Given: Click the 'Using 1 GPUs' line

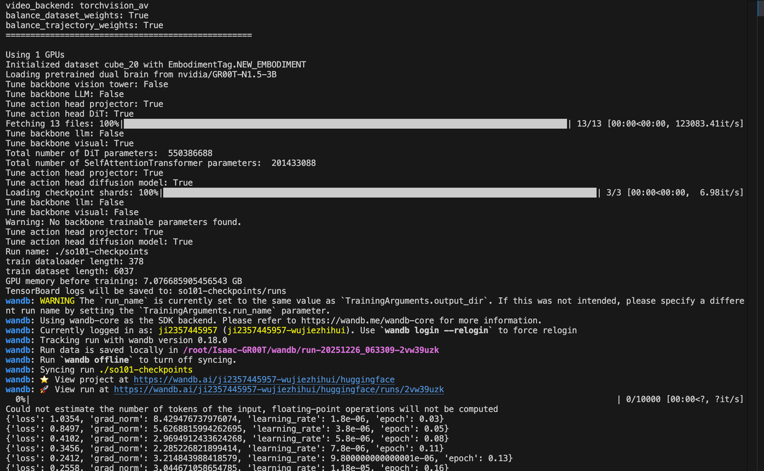Looking at the screenshot, I should click(35, 54).
